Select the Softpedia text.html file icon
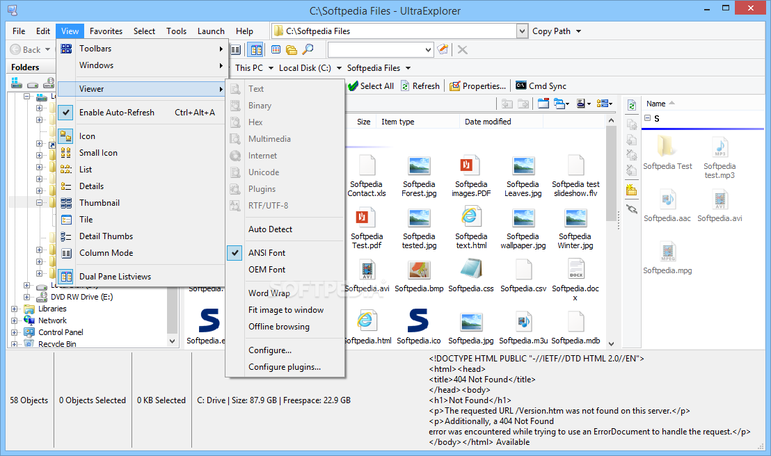 [470, 217]
